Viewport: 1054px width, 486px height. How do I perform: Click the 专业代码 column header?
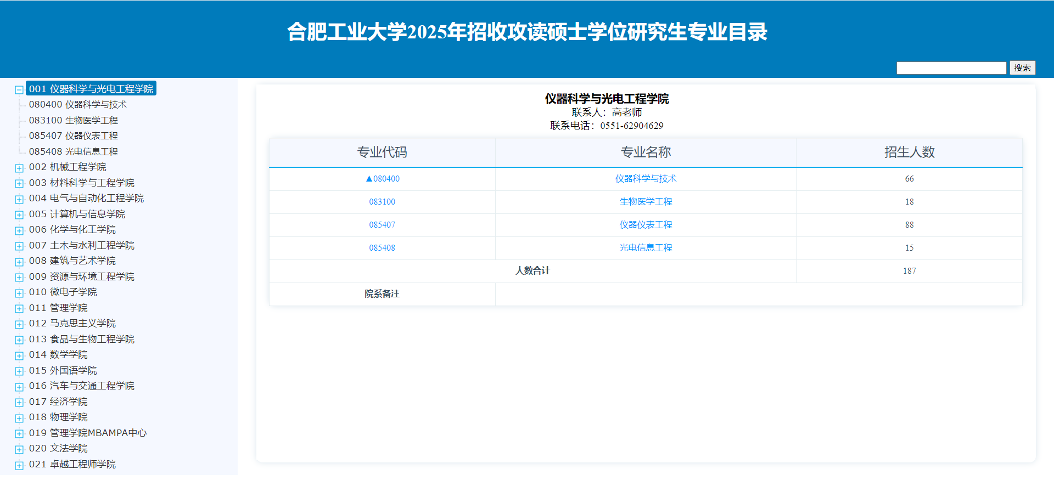coord(382,152)
